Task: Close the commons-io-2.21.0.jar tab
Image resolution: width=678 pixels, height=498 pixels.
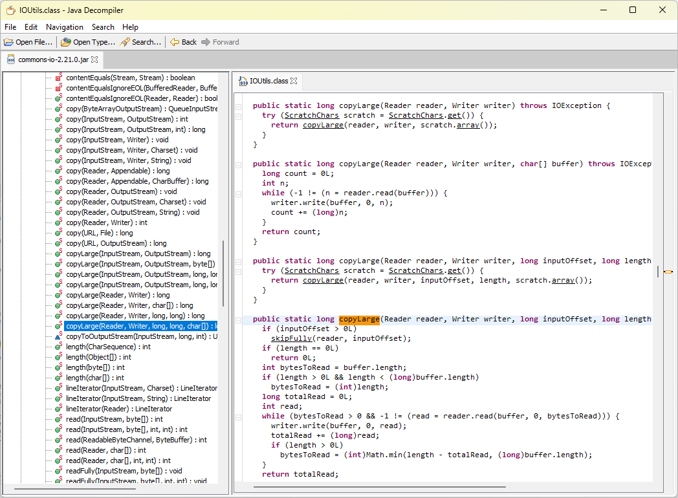Action: coord(94,60)
